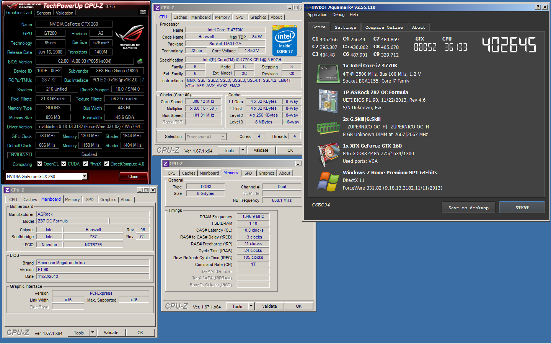This screenshot has height=344, width=551.
Task: Click the GPU Name field NVIDIA GeForce GTX 260
Action: coord(74,24)
